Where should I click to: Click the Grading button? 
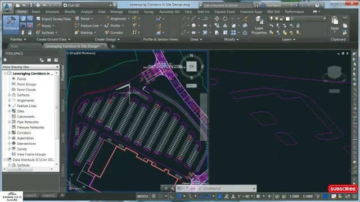[x=85, y=33]
